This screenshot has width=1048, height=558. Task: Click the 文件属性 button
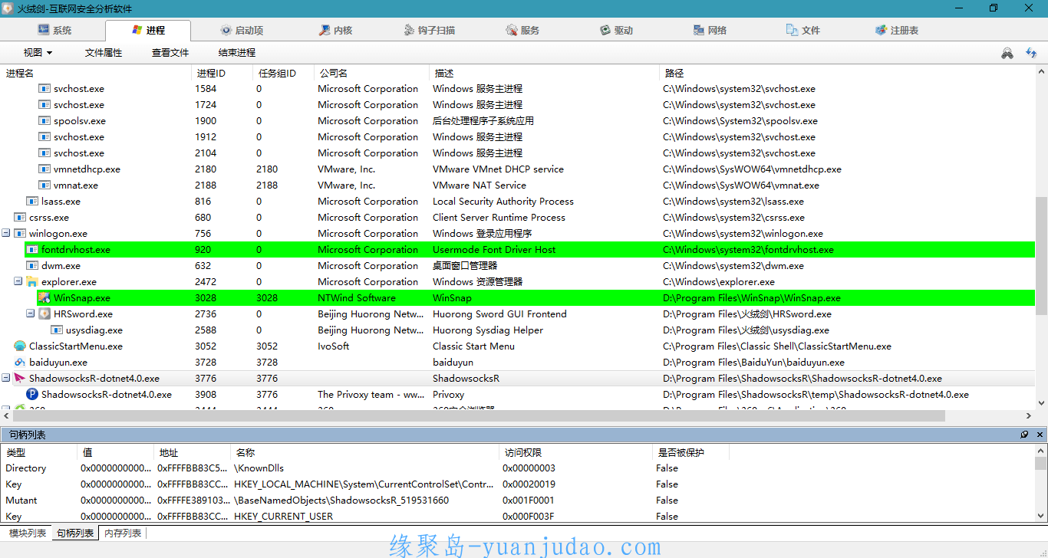click(104, 53)
